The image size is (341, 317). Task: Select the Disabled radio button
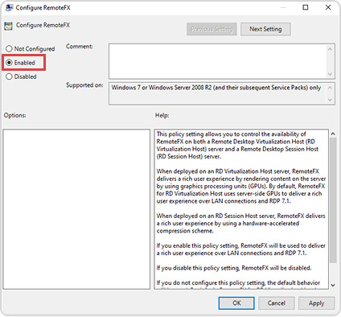[9, 76]
